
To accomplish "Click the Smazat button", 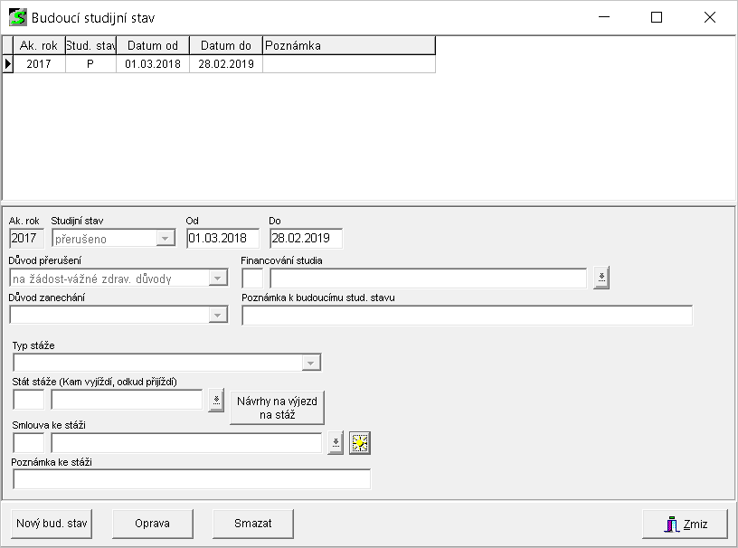I will pyautogui.click(x=253, y=523).
